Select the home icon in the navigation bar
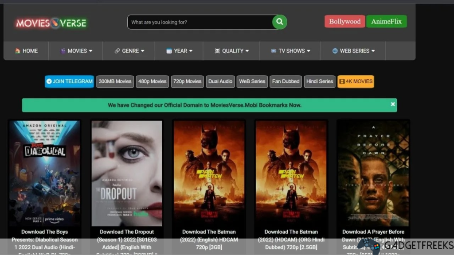454x255 pixels. click(x=19, y=50)
